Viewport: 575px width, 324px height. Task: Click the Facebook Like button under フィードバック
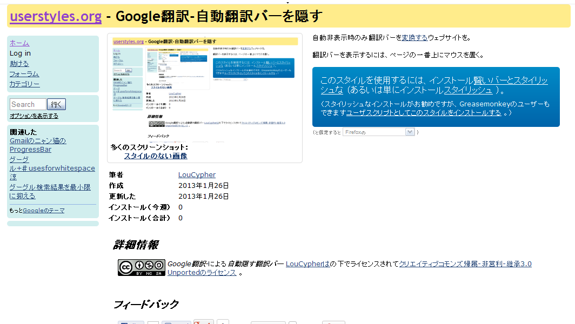[131, 322]
